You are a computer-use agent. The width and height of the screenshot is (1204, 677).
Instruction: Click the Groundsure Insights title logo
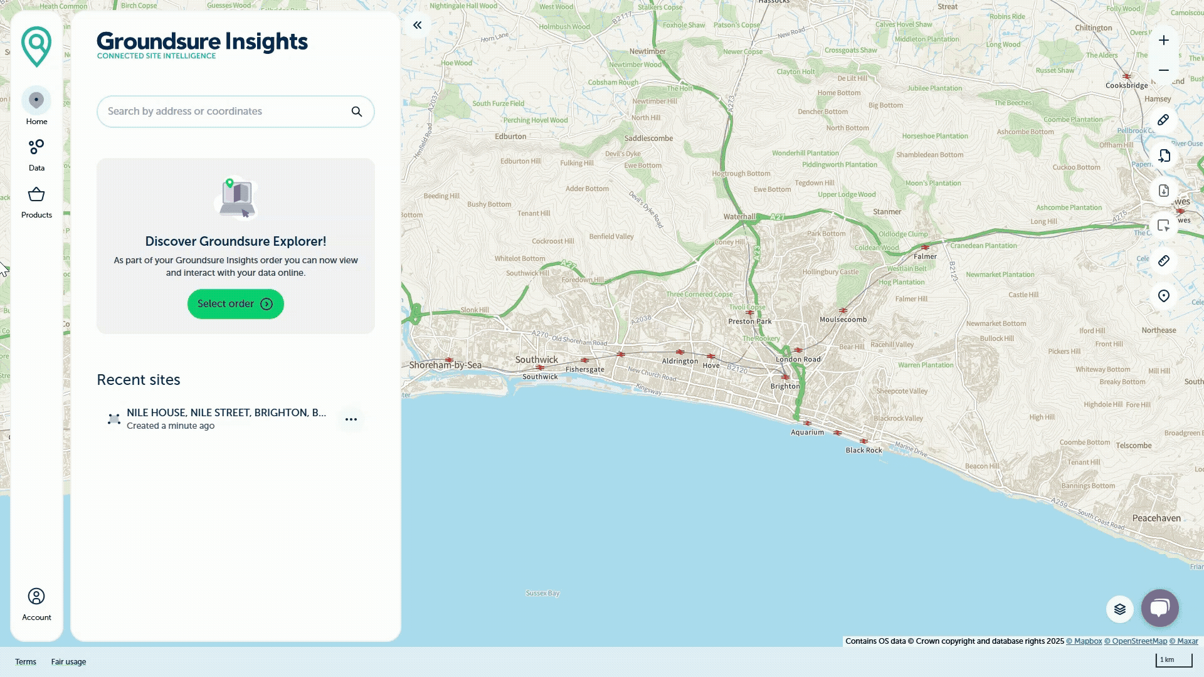click(x=202, y=45)
